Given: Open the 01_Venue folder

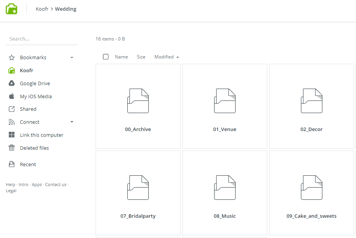Looking at the screenshot, I should pos(225,106).
